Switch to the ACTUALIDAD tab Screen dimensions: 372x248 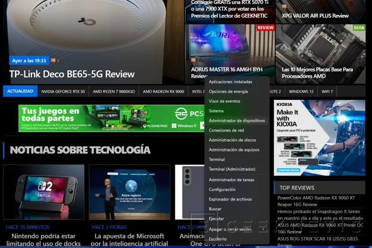(20, 91)
